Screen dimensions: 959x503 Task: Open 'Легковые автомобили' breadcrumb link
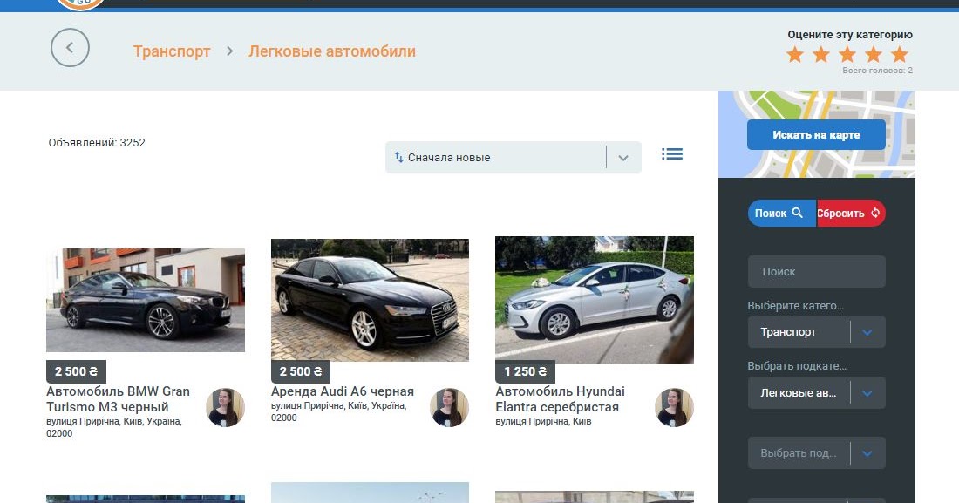(x=332, y=51)
